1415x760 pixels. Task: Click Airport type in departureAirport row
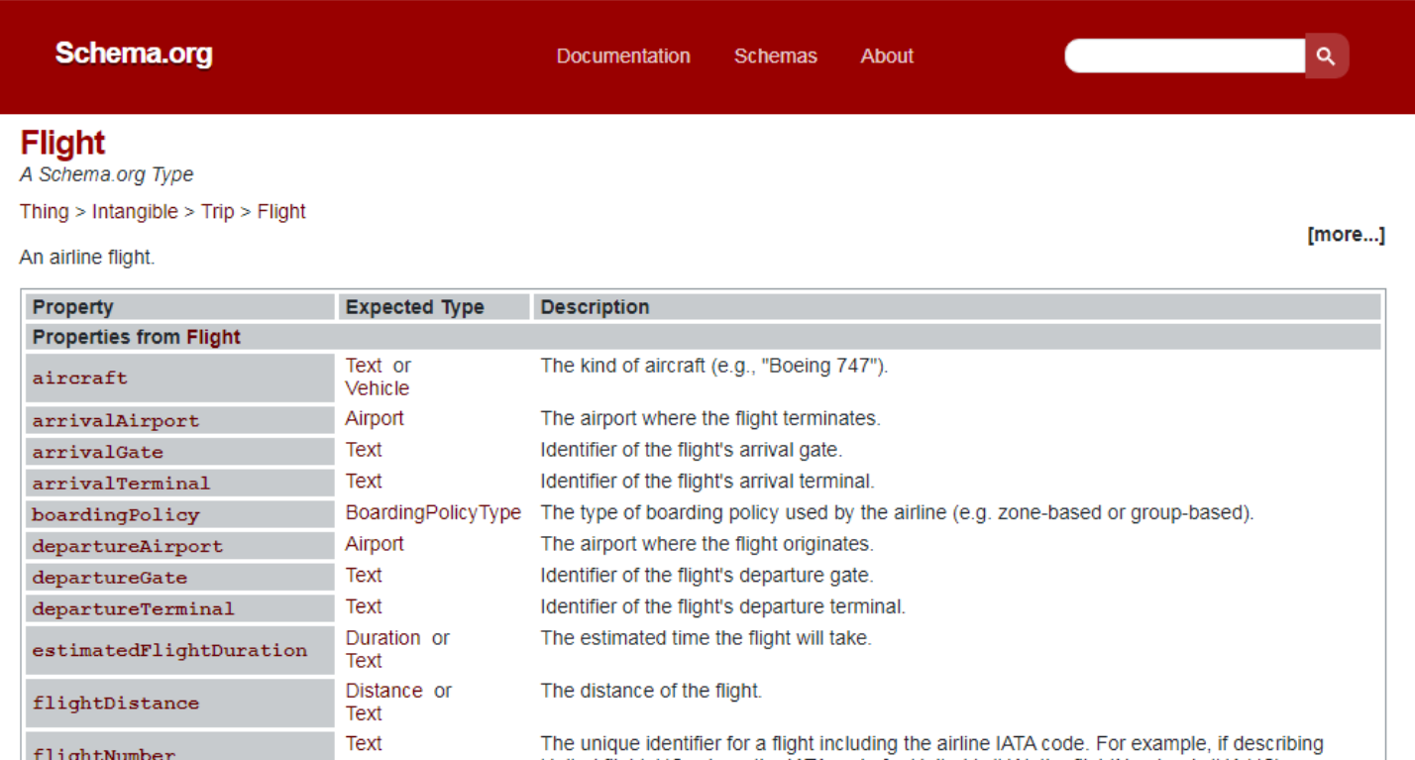click(375, 544)
